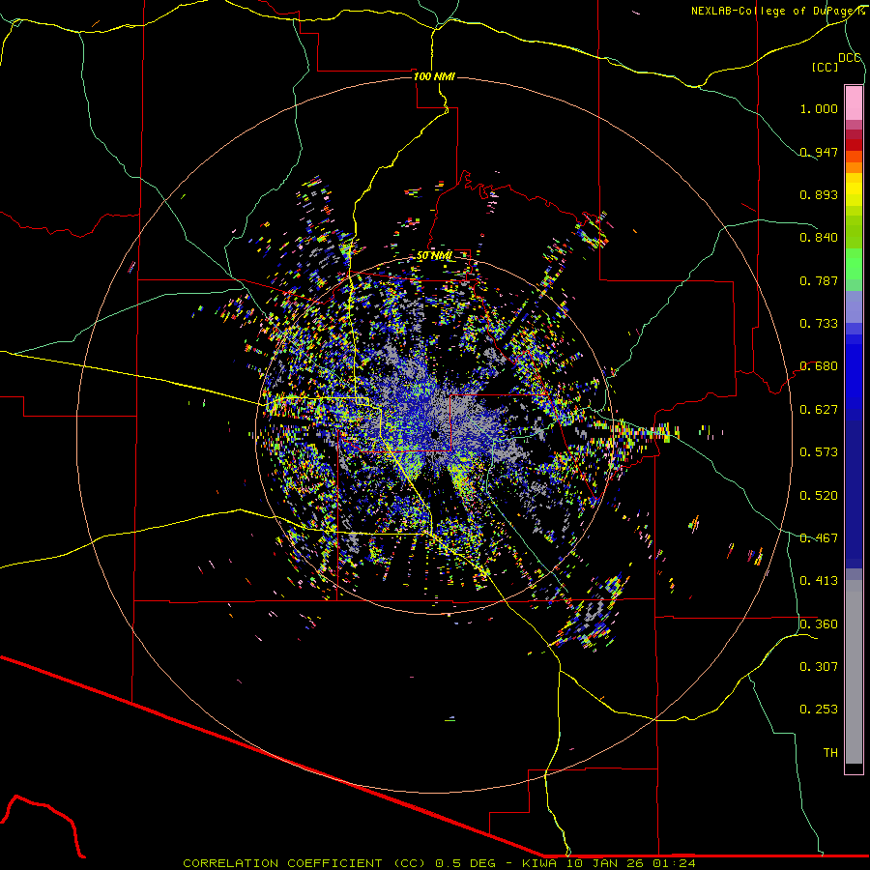Pick the gray segment of the color bar

click(854, 672)
